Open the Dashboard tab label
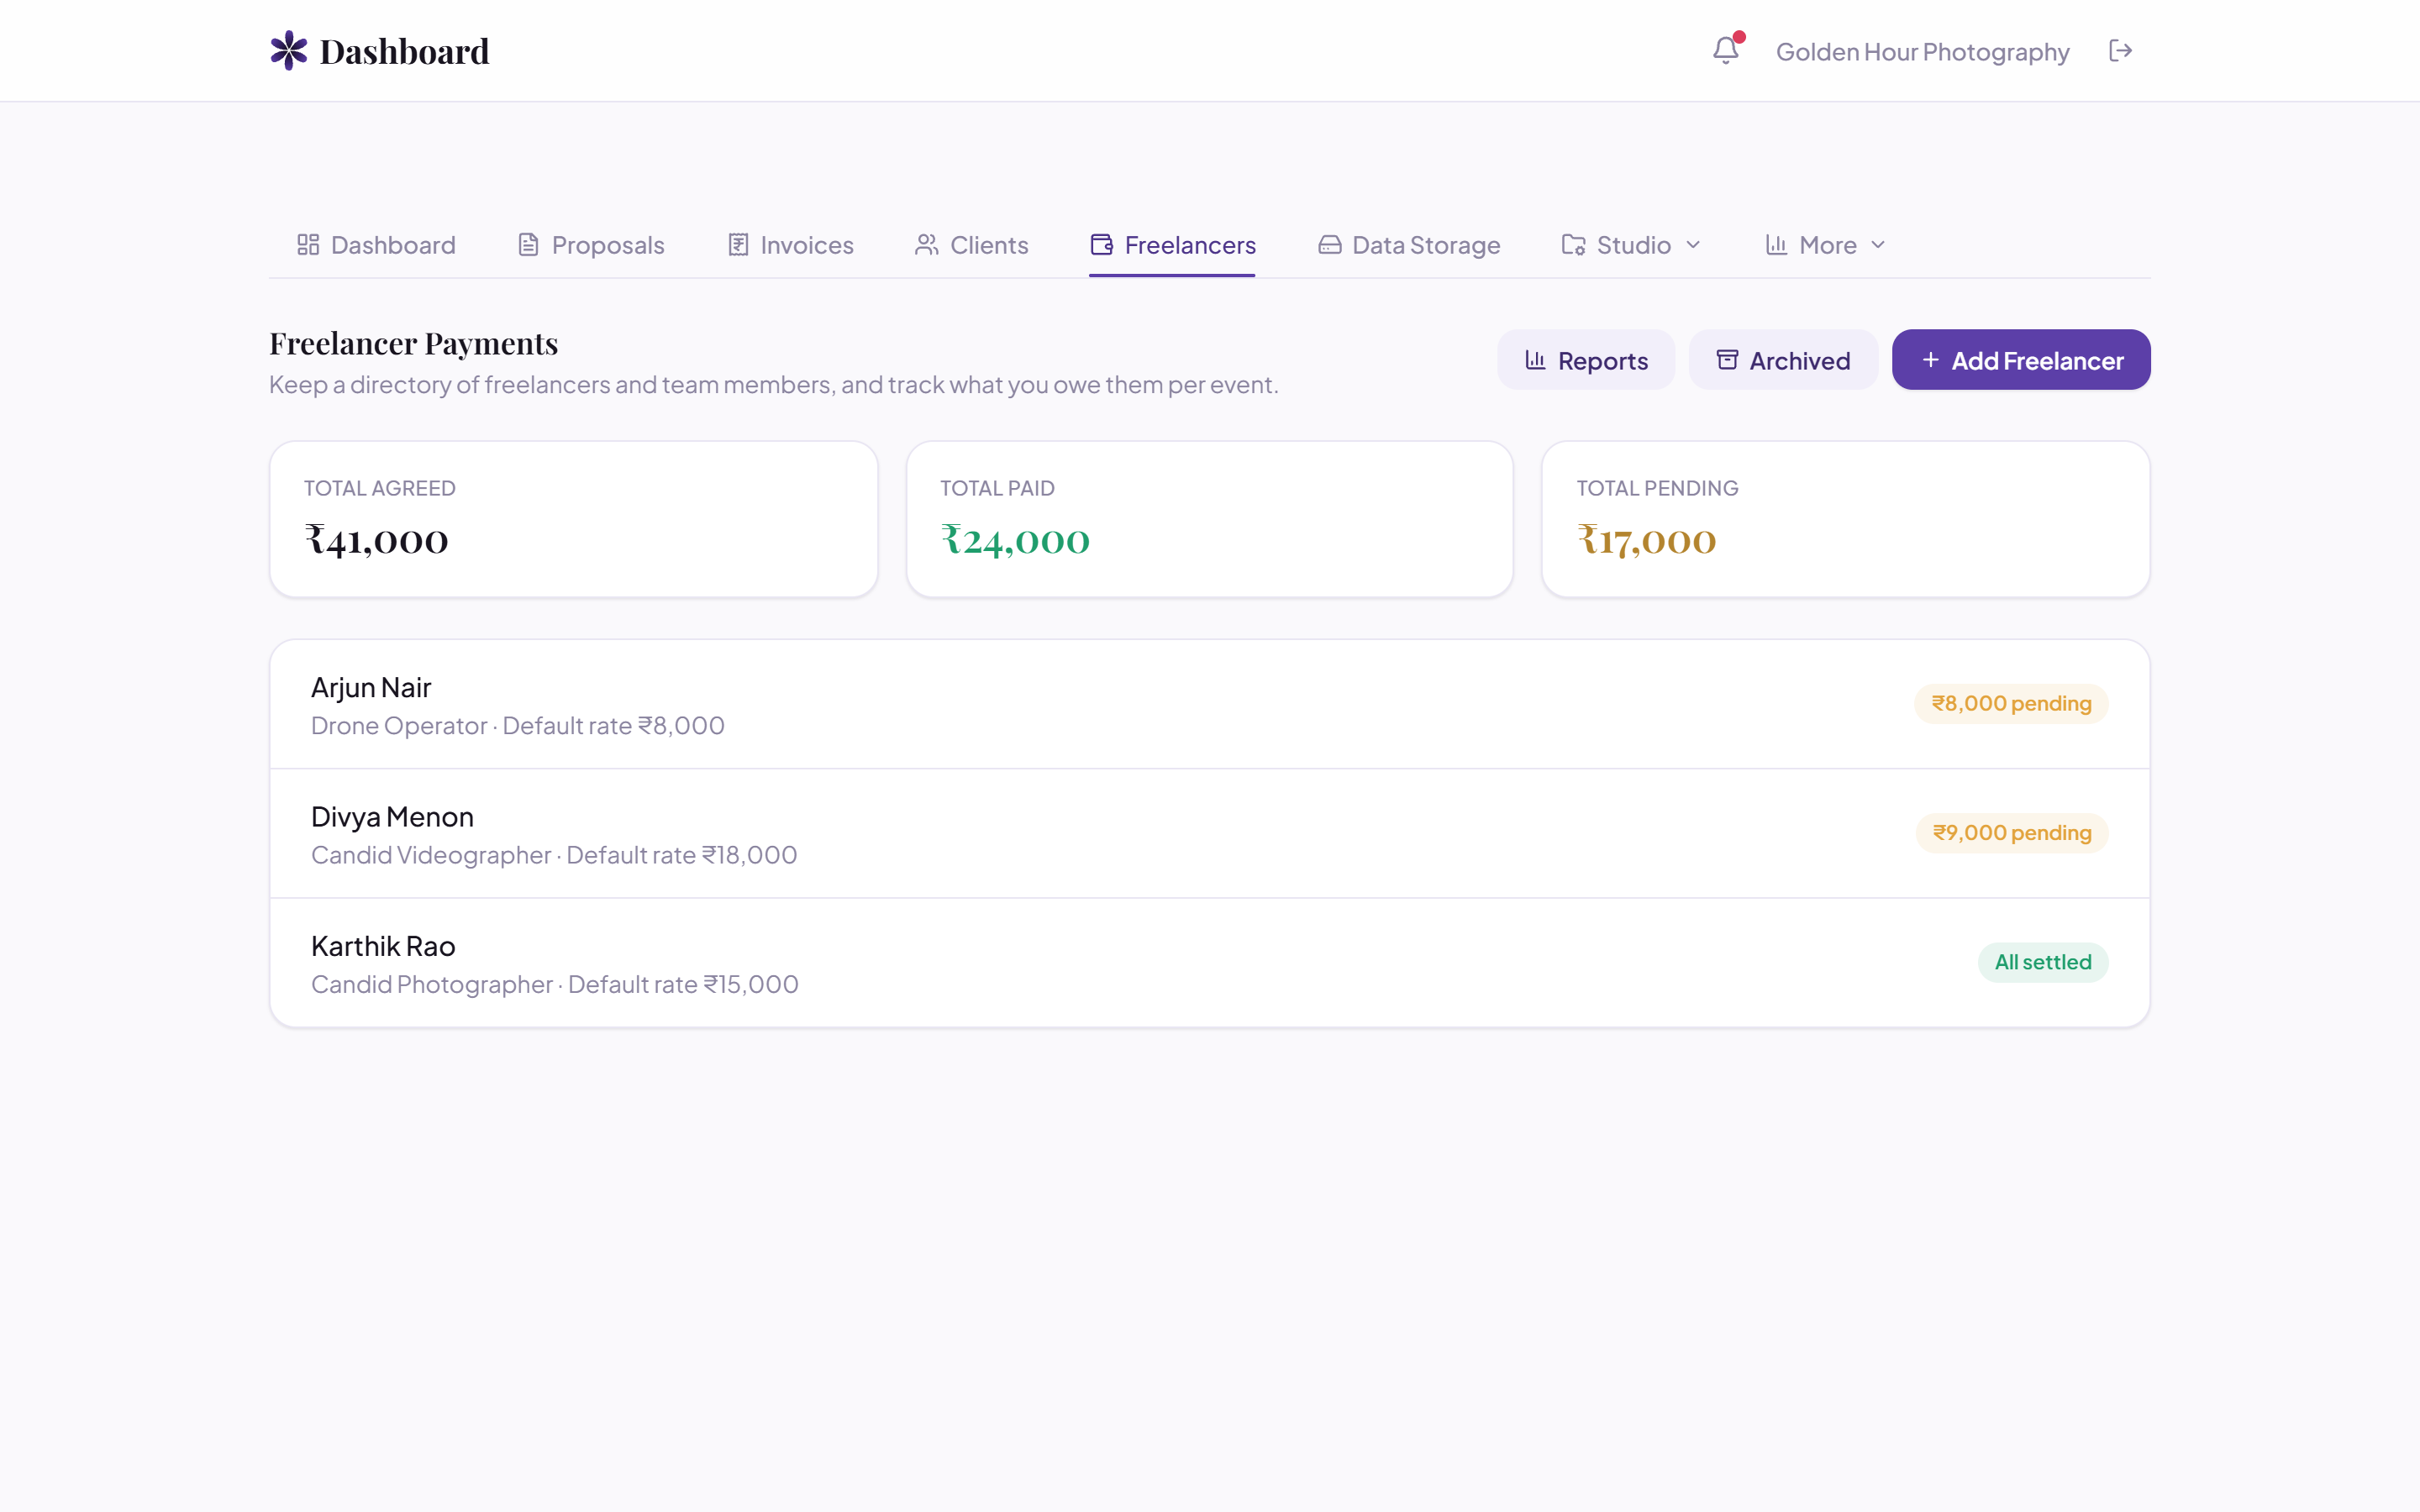2420x1512 pixels. [x=393, y=245]
